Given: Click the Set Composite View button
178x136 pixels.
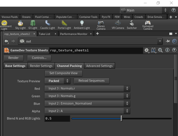Looking at the screenshot, I should pyautogui.click(x=64, y=73).
